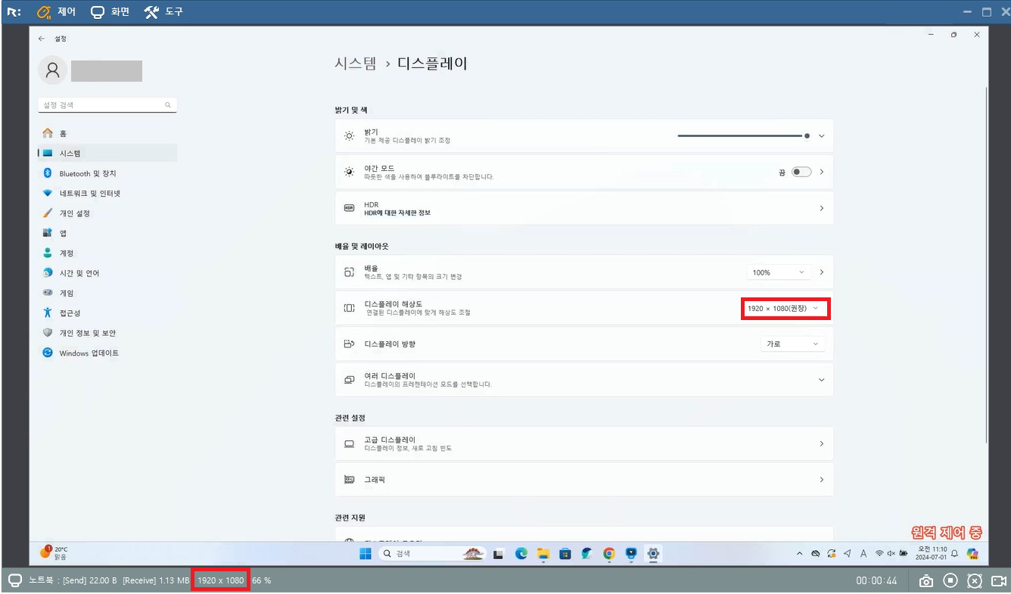Open the 제어 menu in top bar
Viewport: 1011px width, 594px height.
click(x=55, y=12)
